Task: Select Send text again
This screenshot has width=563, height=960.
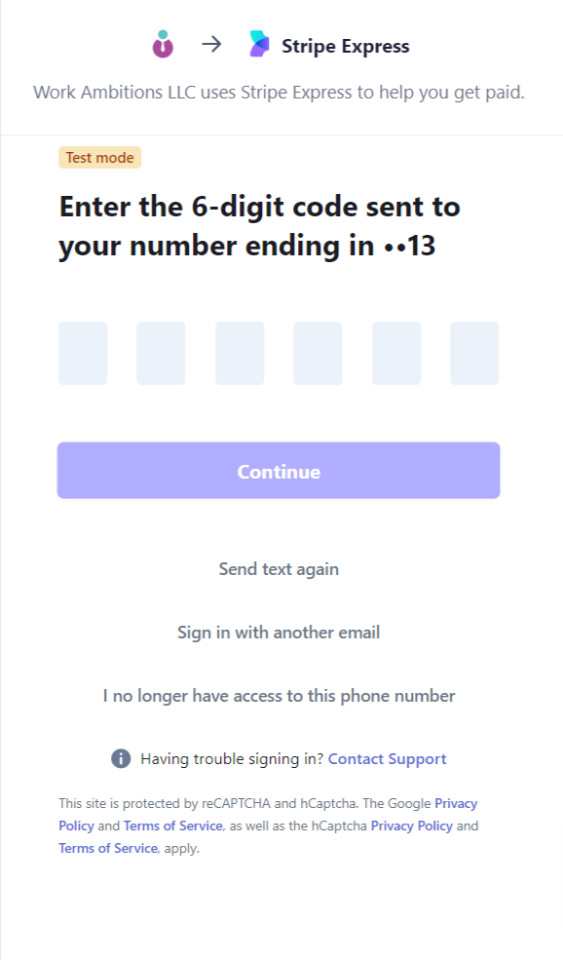Action: click(279, 569)
